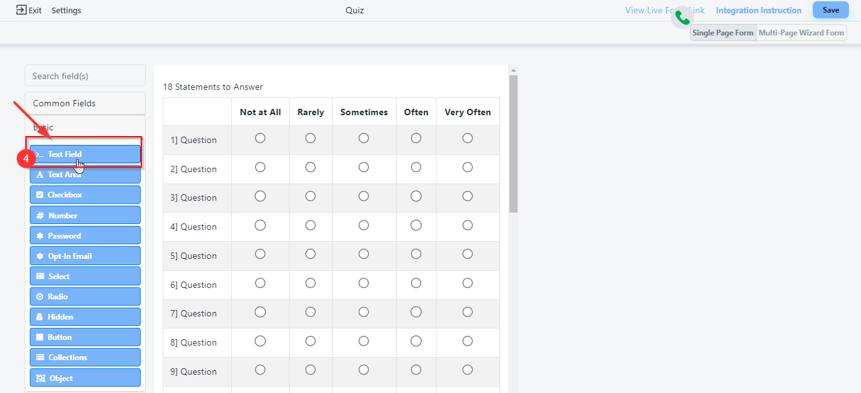
Task: Click the Search field(s) input box
Action: [85, 76]
